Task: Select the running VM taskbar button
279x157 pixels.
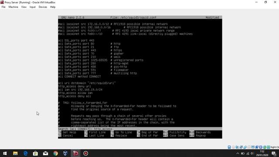Action: 75,153
